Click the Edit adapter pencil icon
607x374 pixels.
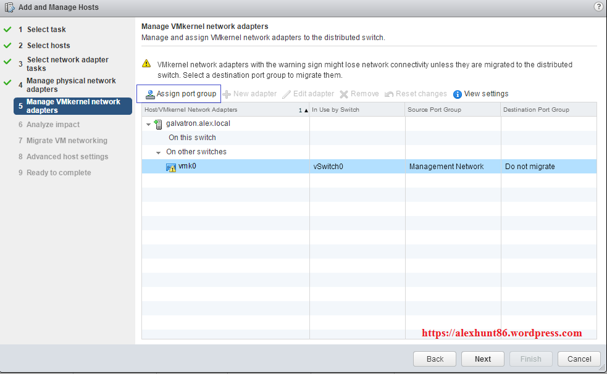287,94
